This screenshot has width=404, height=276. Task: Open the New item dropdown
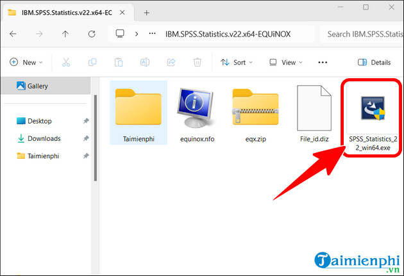tap(26, 62)
